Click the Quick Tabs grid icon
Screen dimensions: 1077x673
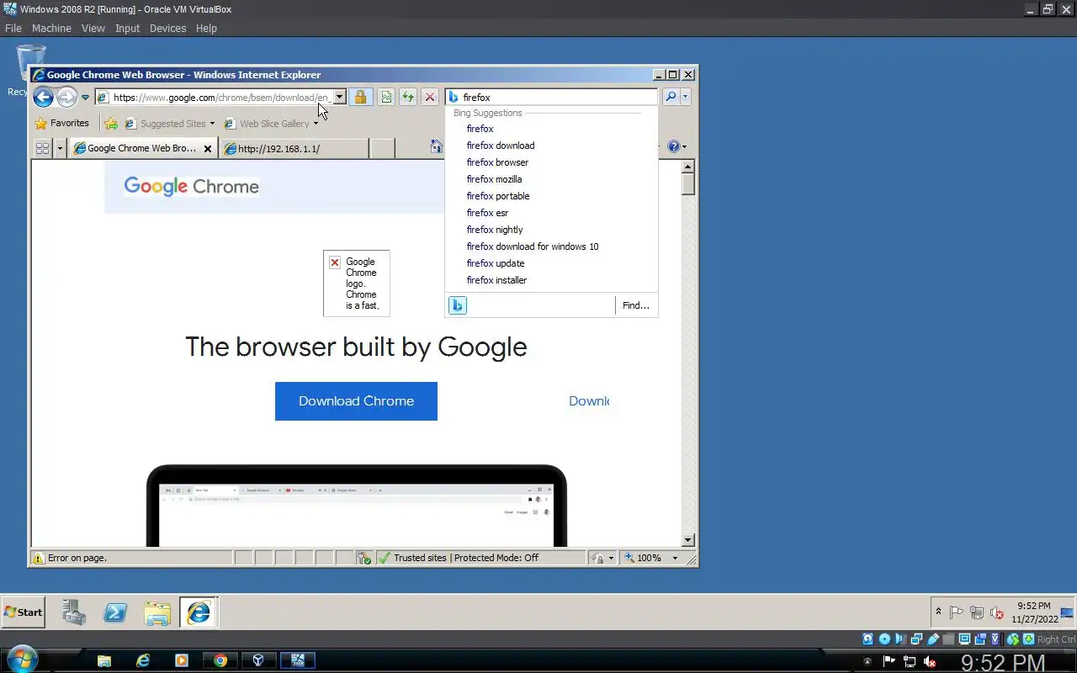point(42,148)
